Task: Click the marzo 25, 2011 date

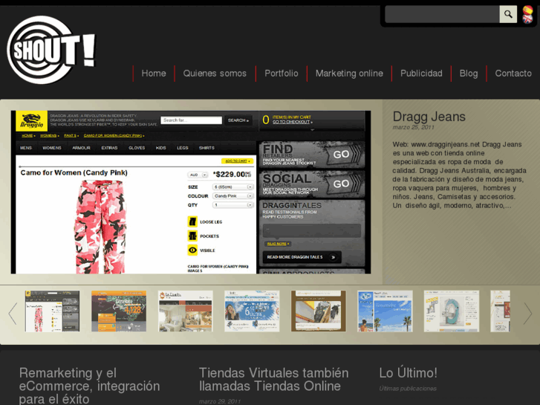Action: click(413, 127)
